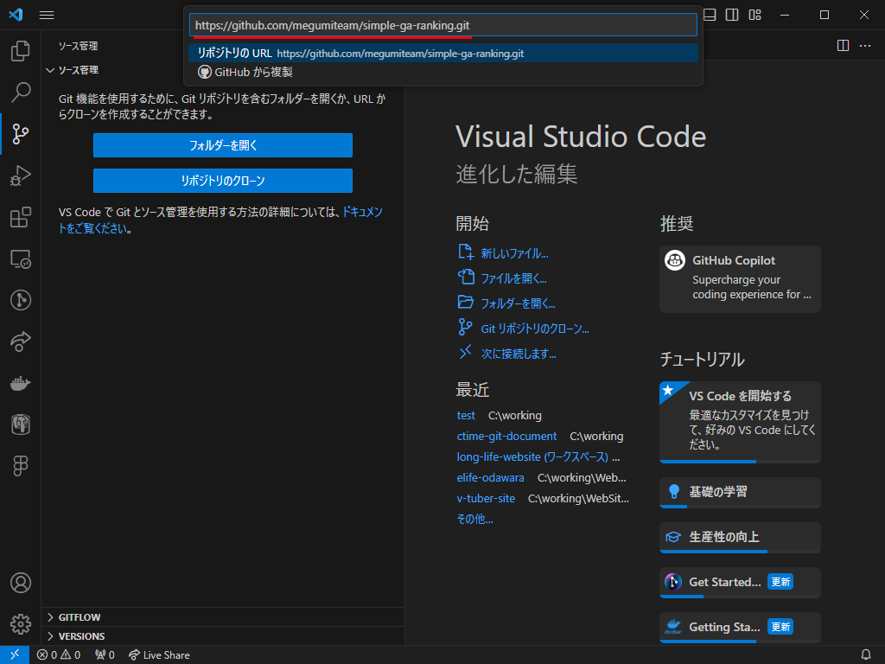Click the ports forwarded status item
Screen dimensions: 885x664
[x=105, y=655]
